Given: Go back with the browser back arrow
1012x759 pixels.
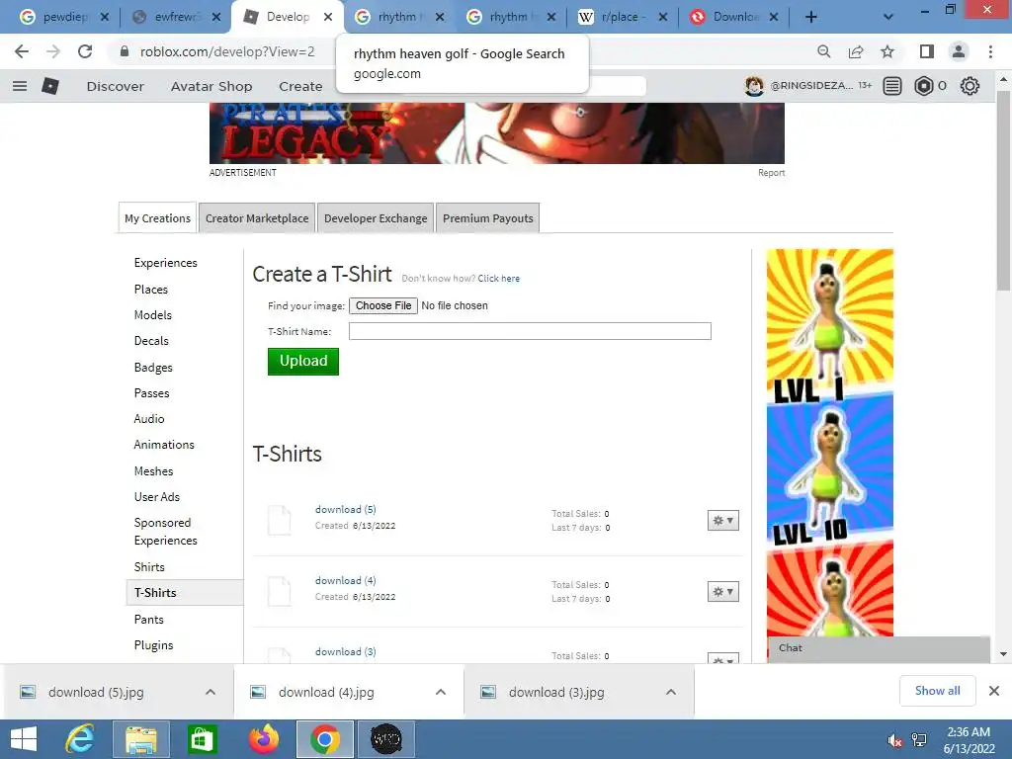Looking at the screenshot, I should pos(22,51).
